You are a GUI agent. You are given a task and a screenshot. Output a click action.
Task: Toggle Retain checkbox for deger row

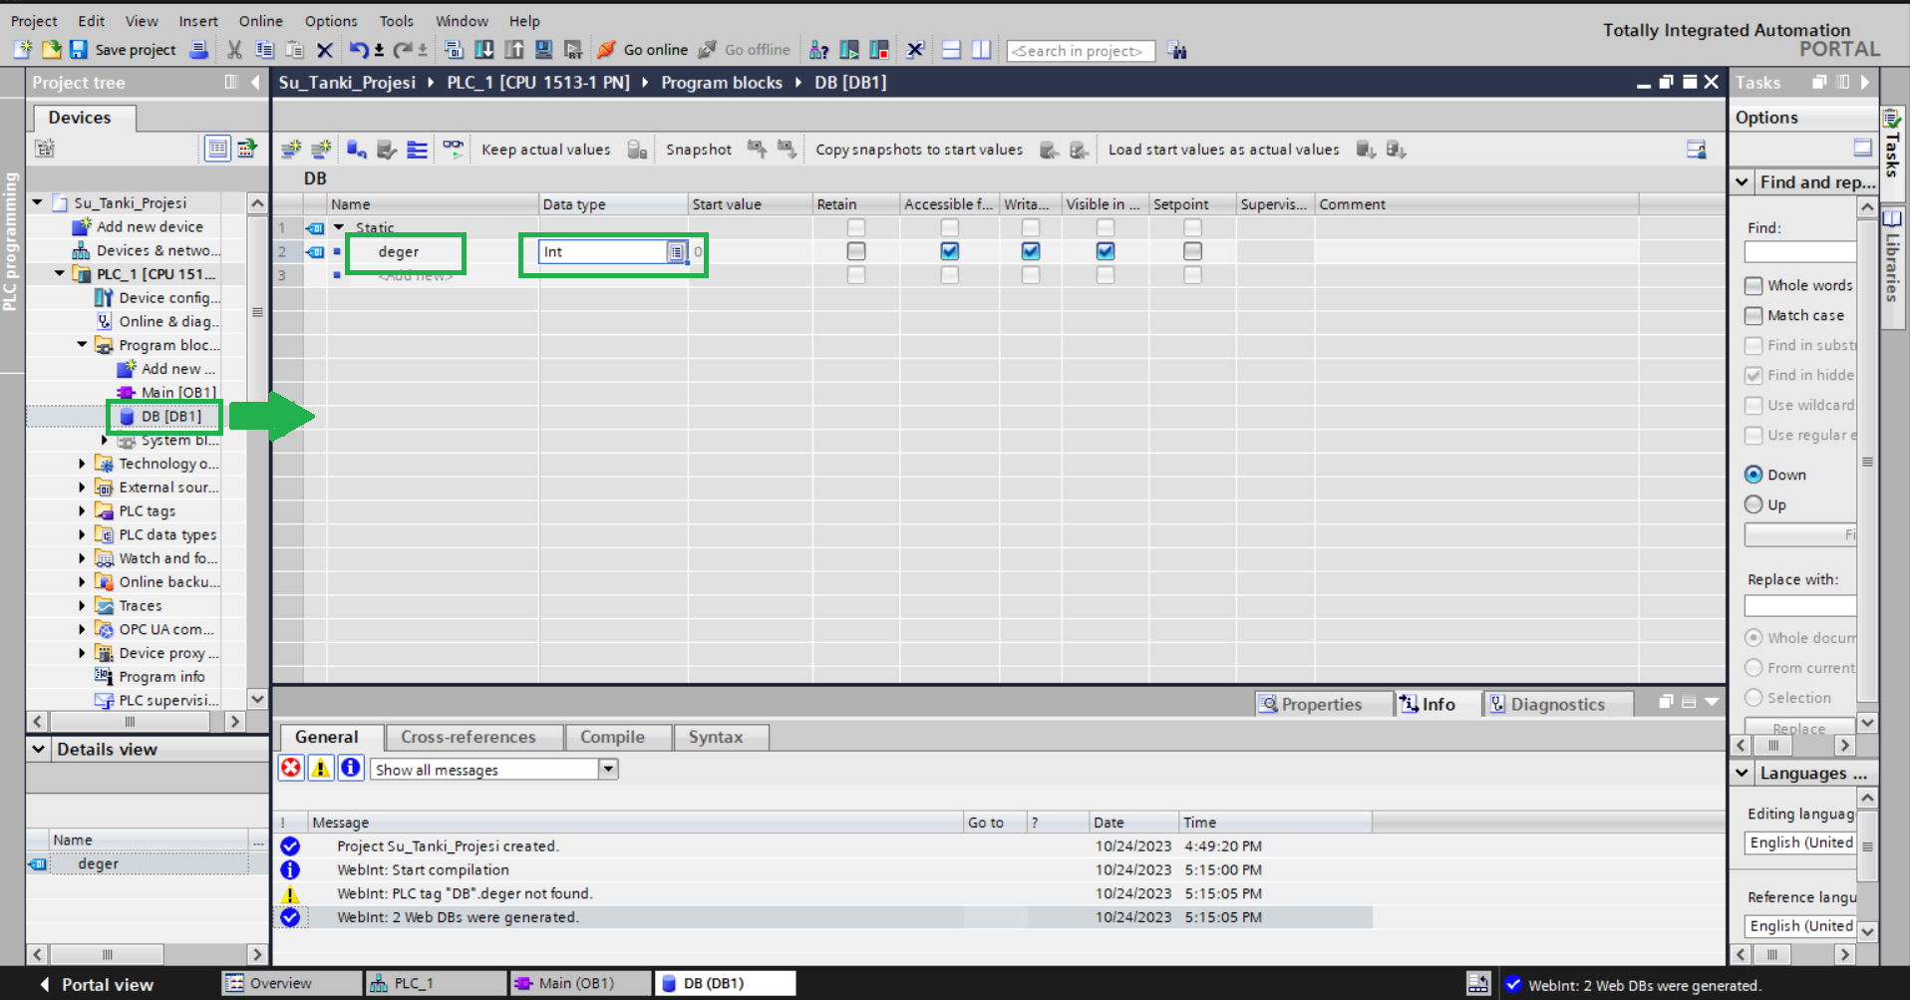point(855,251)
